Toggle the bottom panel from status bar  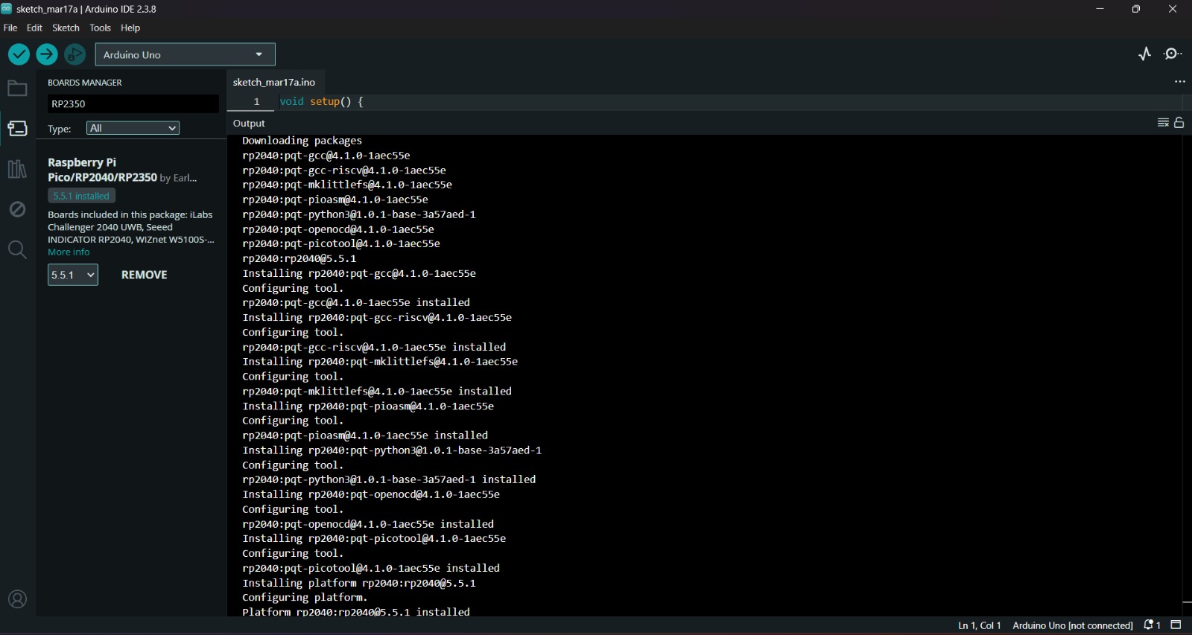[1177, 625]
